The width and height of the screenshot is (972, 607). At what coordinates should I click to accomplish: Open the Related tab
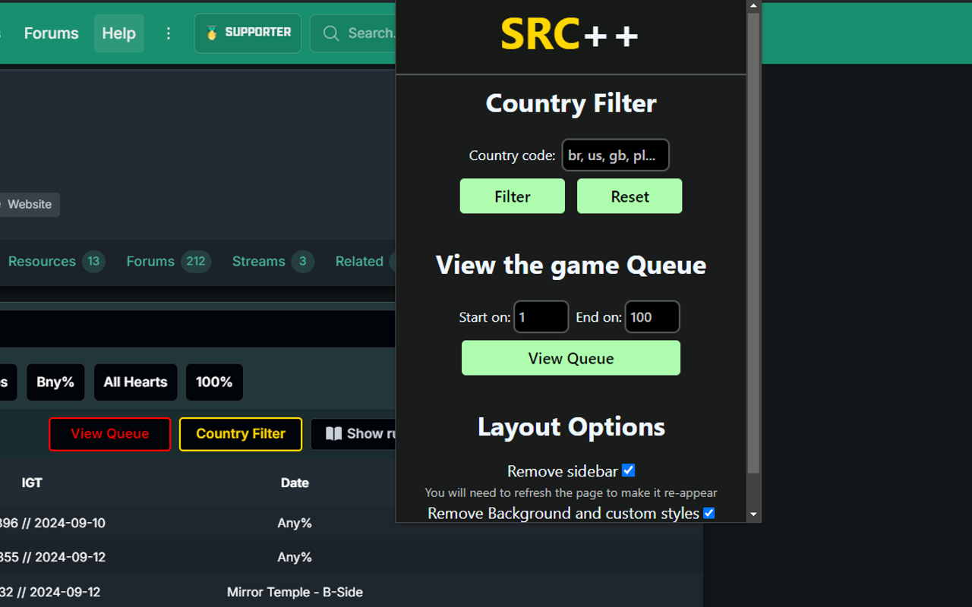click(358, 261)
